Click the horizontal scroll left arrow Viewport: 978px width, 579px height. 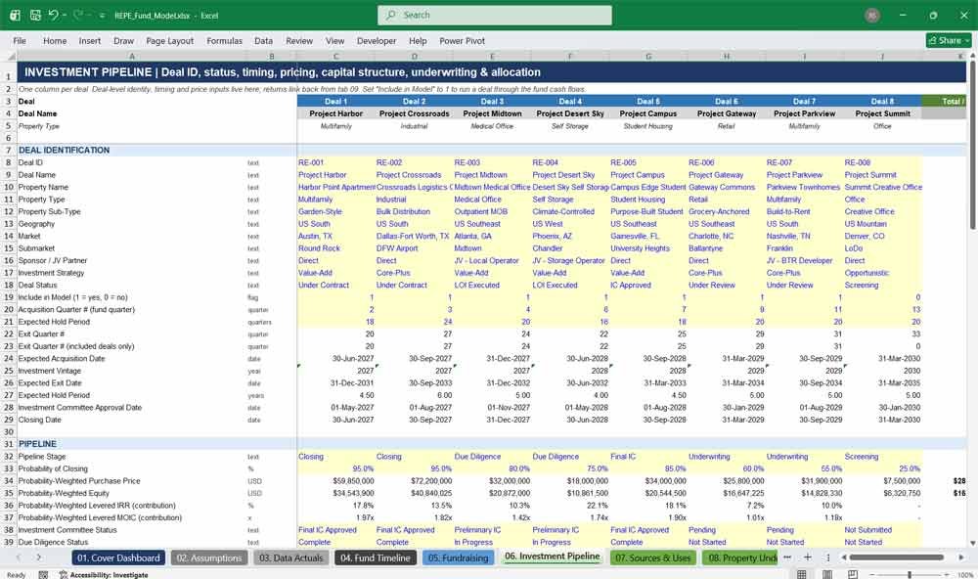coord(844,557)
